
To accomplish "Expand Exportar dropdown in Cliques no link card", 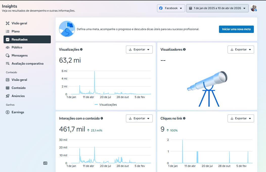I will [241, 118].
